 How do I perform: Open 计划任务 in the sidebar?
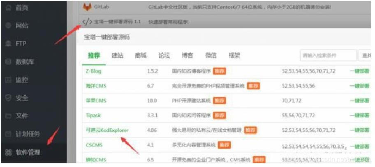click(x=28, y=134)
